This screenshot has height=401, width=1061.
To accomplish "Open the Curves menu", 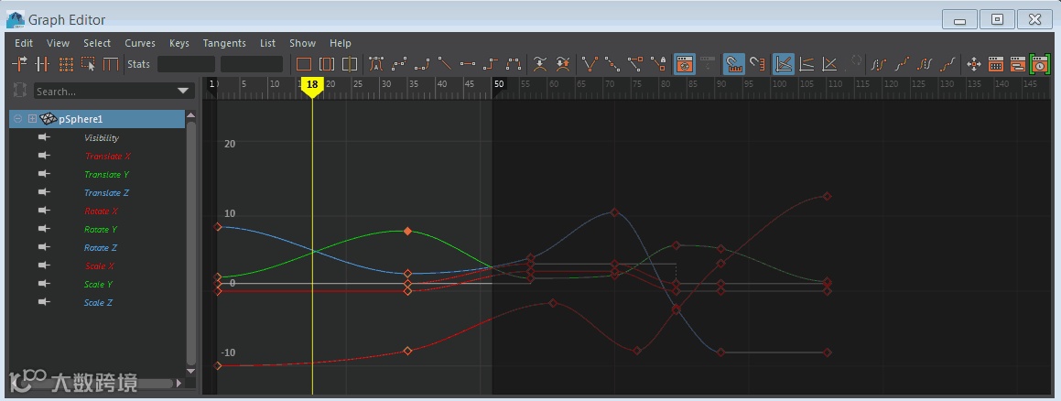I will coord(140,43).
